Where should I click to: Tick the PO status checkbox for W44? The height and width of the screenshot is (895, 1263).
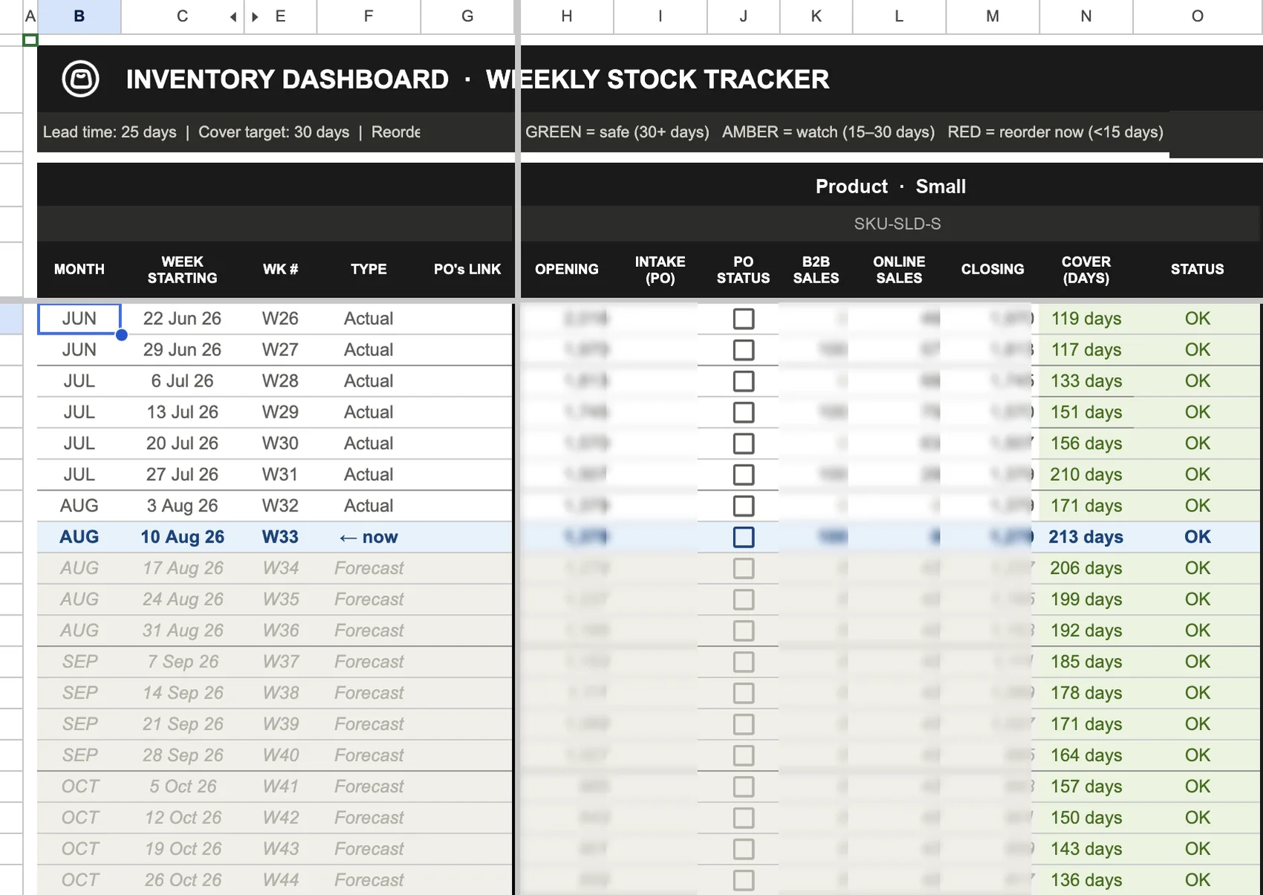click(x=743, y=881)
